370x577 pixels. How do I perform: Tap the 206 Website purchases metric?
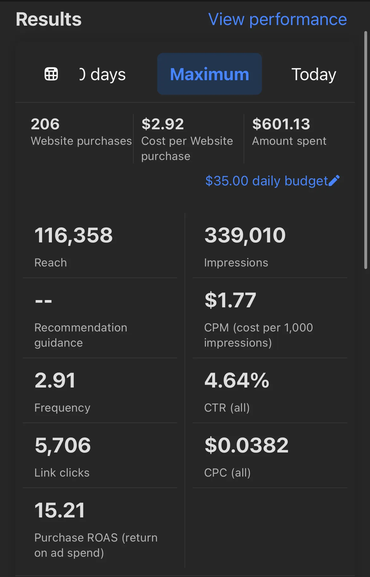click(81, 132)
